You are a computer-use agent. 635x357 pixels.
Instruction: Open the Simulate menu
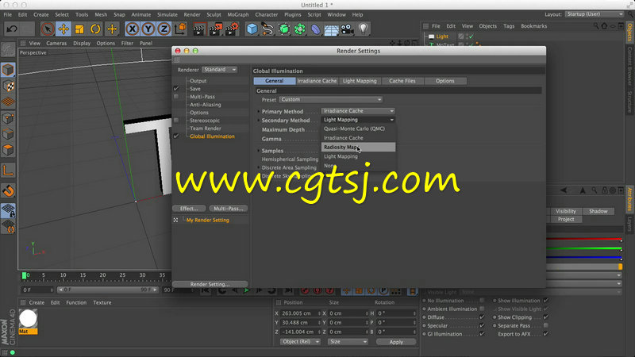[x=167, y=14]
